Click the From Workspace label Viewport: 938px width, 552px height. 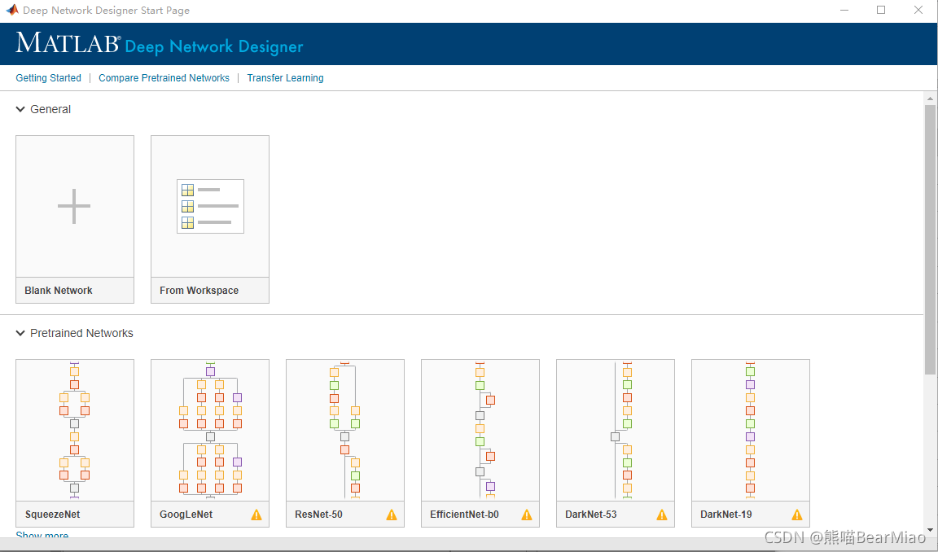199,290
